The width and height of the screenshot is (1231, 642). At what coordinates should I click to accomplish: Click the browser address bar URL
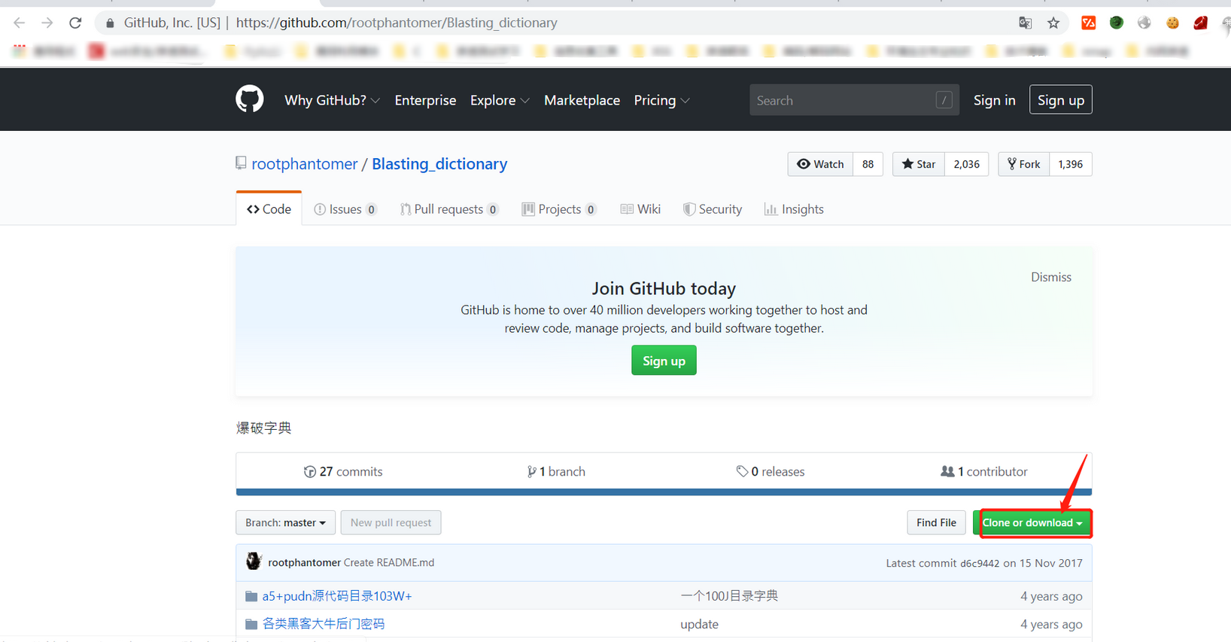tap(397, 23)
